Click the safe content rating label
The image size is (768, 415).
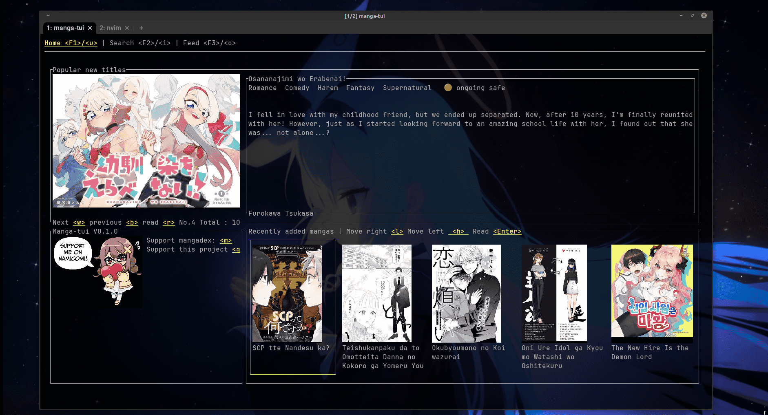[497, 88]
